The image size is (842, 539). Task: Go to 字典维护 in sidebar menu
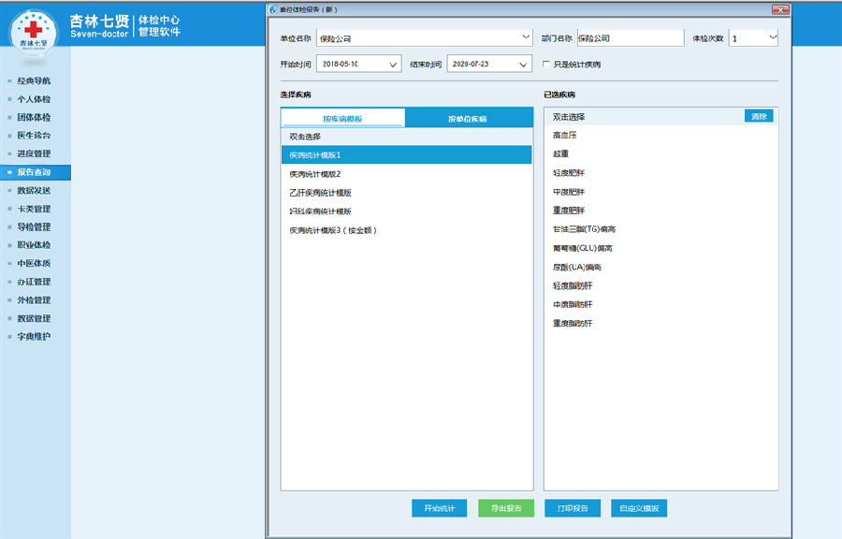tap(34, 337)
